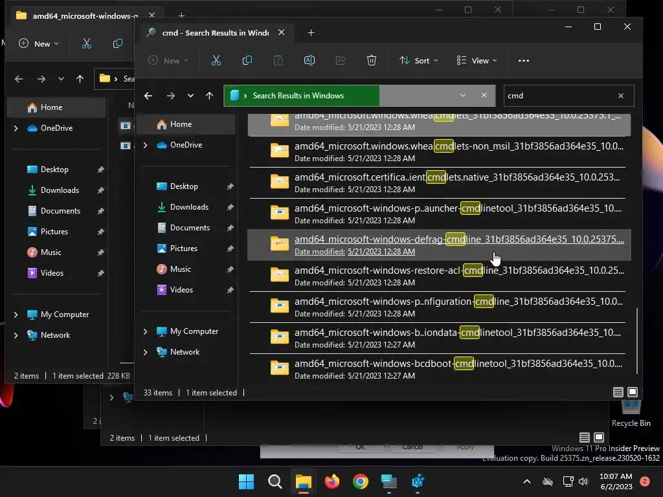This screenshot has height=497, width=663.
Task: Click Rename icon in front search window toolbar
Action: click(x=309, y=60)
